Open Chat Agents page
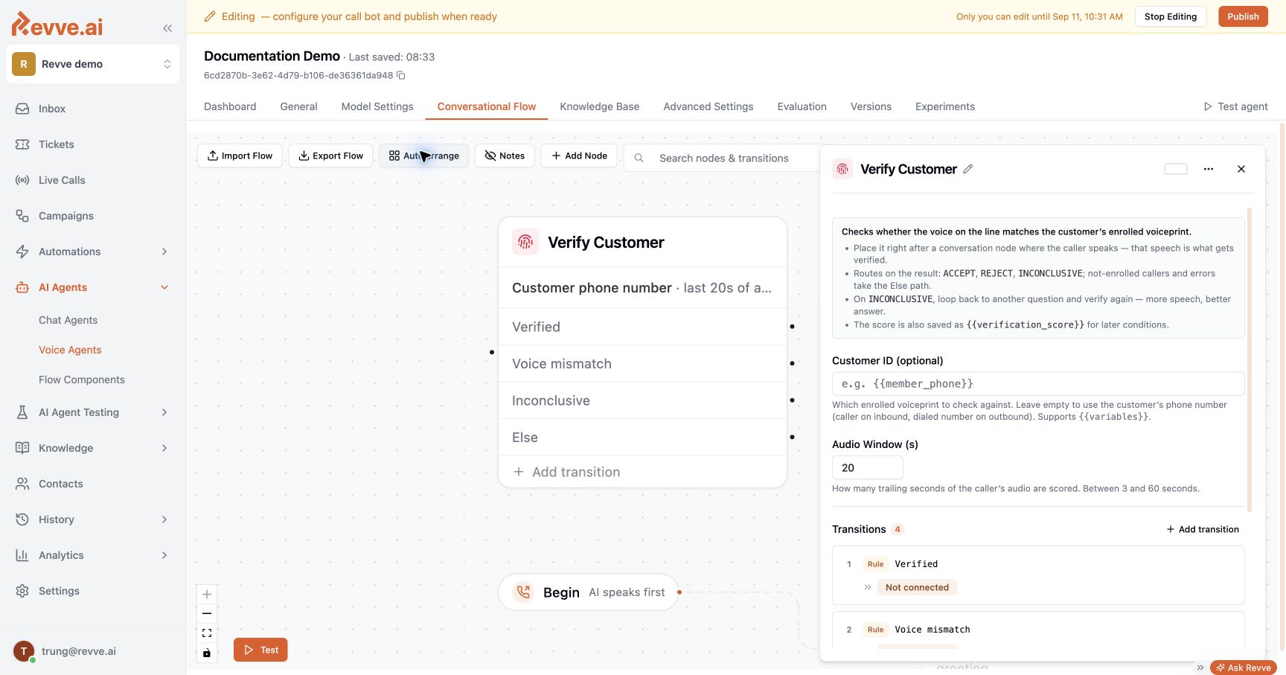1286x675 pixels. (x=68, y=320)
